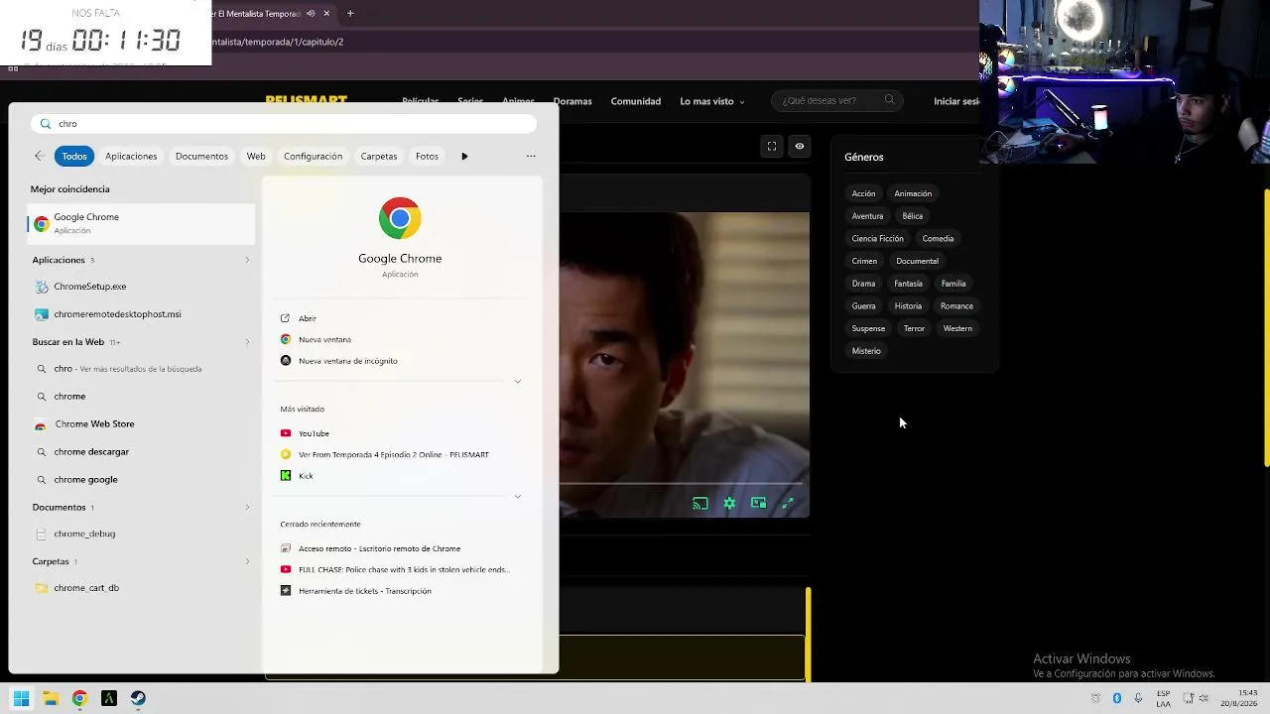Go back with the search panel arrow
This screenshot has width=1270, height=714.
[40, 156]
